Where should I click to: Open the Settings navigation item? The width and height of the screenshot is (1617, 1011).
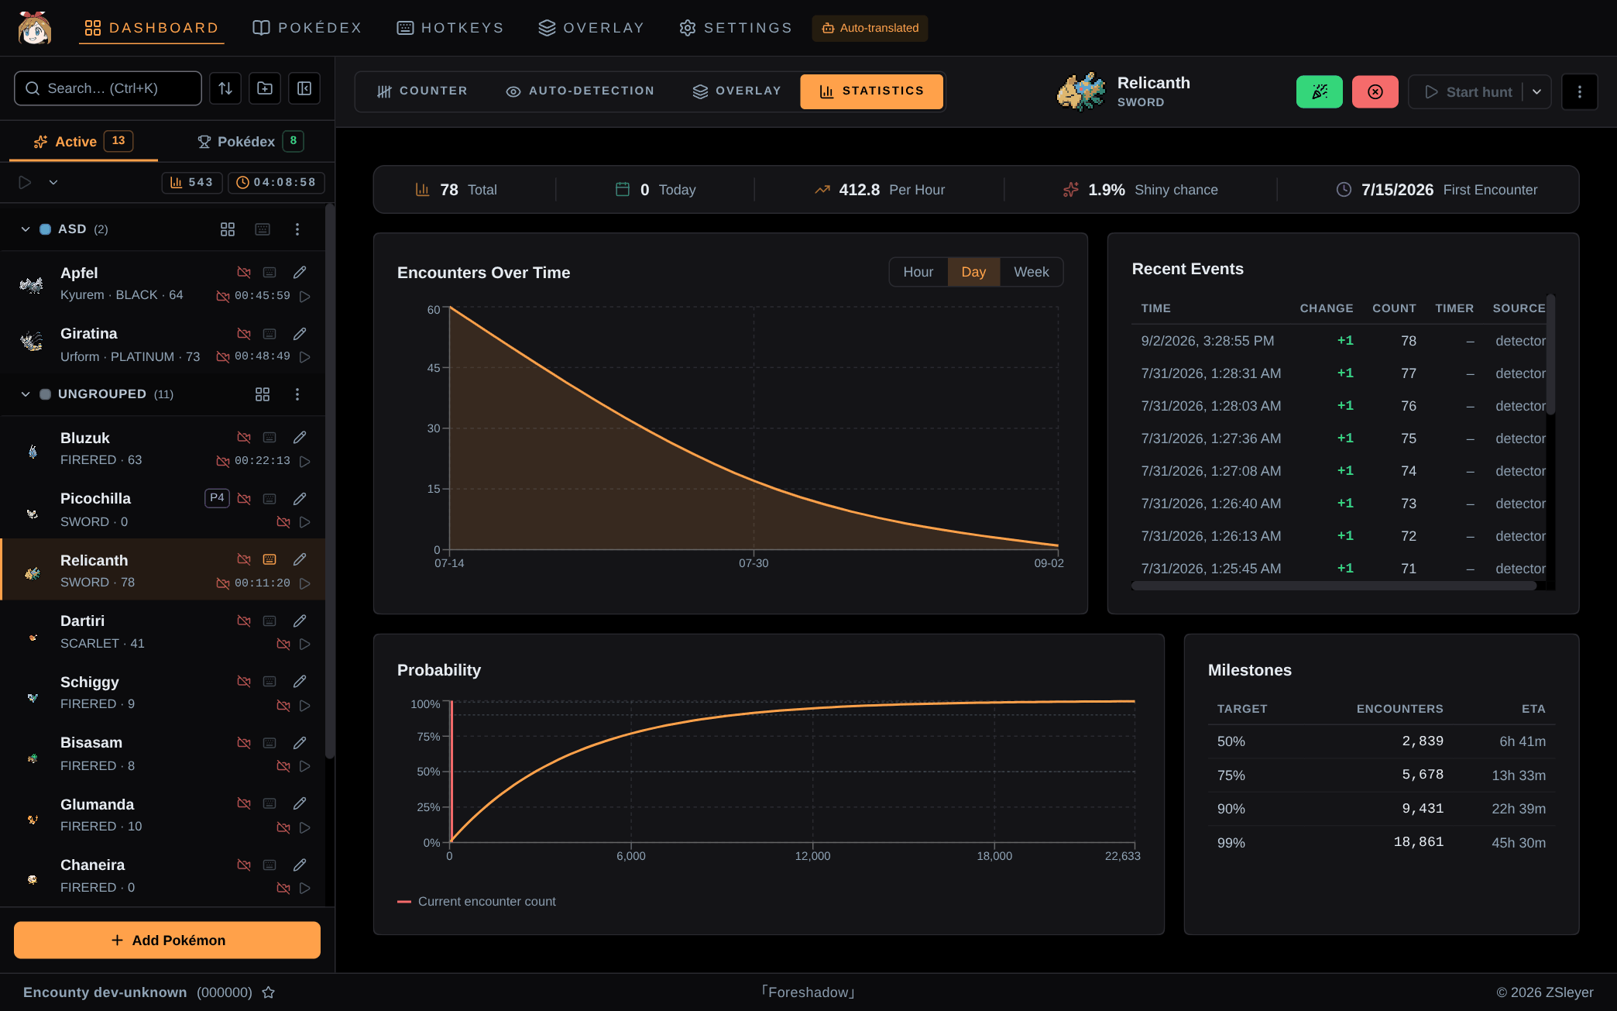coord(736,28)
